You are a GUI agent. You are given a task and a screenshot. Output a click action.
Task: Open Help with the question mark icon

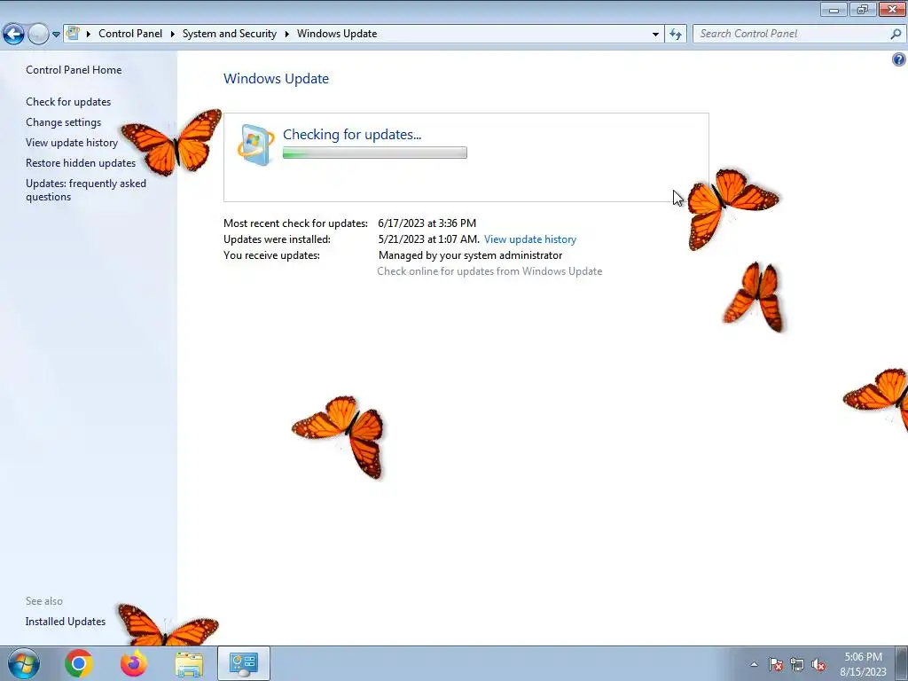point(899,59)
